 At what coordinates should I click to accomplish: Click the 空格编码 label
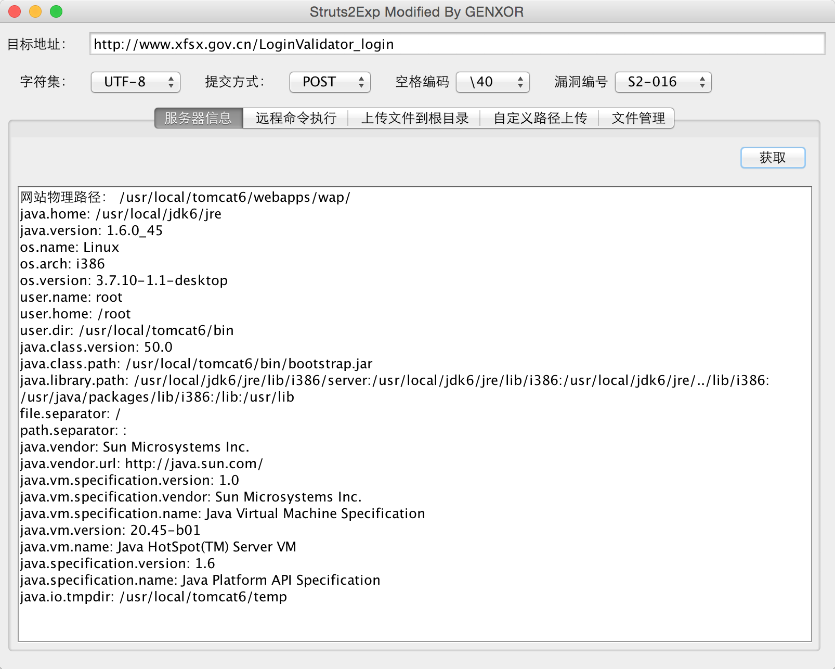[x=422, y=82]
